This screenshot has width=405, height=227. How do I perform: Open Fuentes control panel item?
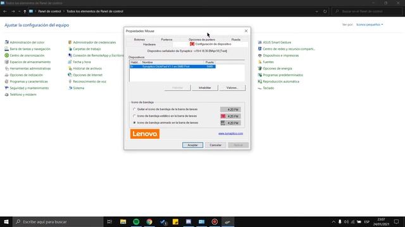coord(266,62)
